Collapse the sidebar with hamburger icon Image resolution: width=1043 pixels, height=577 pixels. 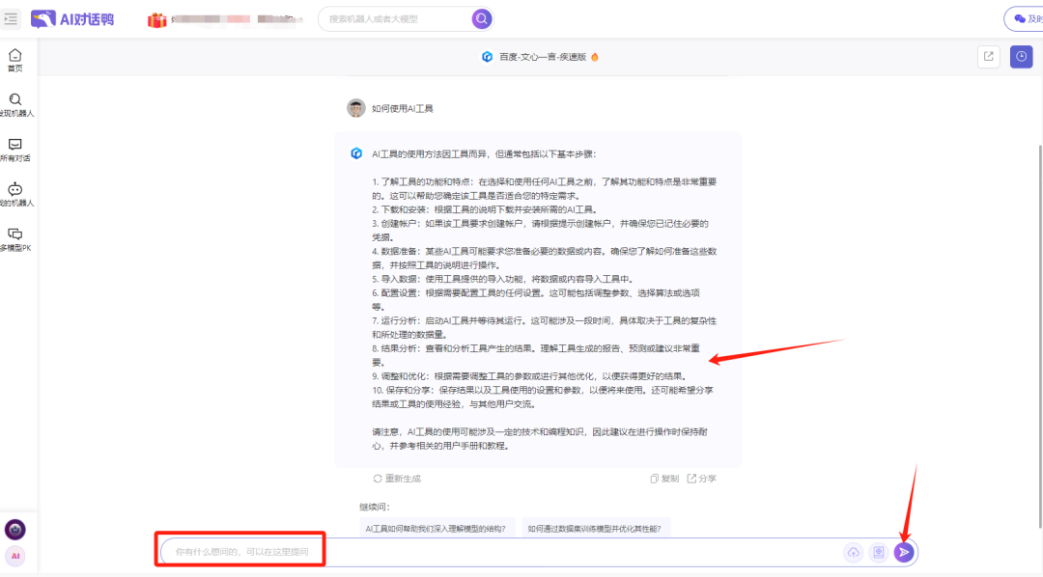tap(11, 18)
